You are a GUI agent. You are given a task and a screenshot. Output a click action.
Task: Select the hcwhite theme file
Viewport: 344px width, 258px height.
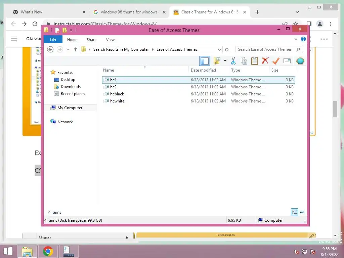(198, 101)
